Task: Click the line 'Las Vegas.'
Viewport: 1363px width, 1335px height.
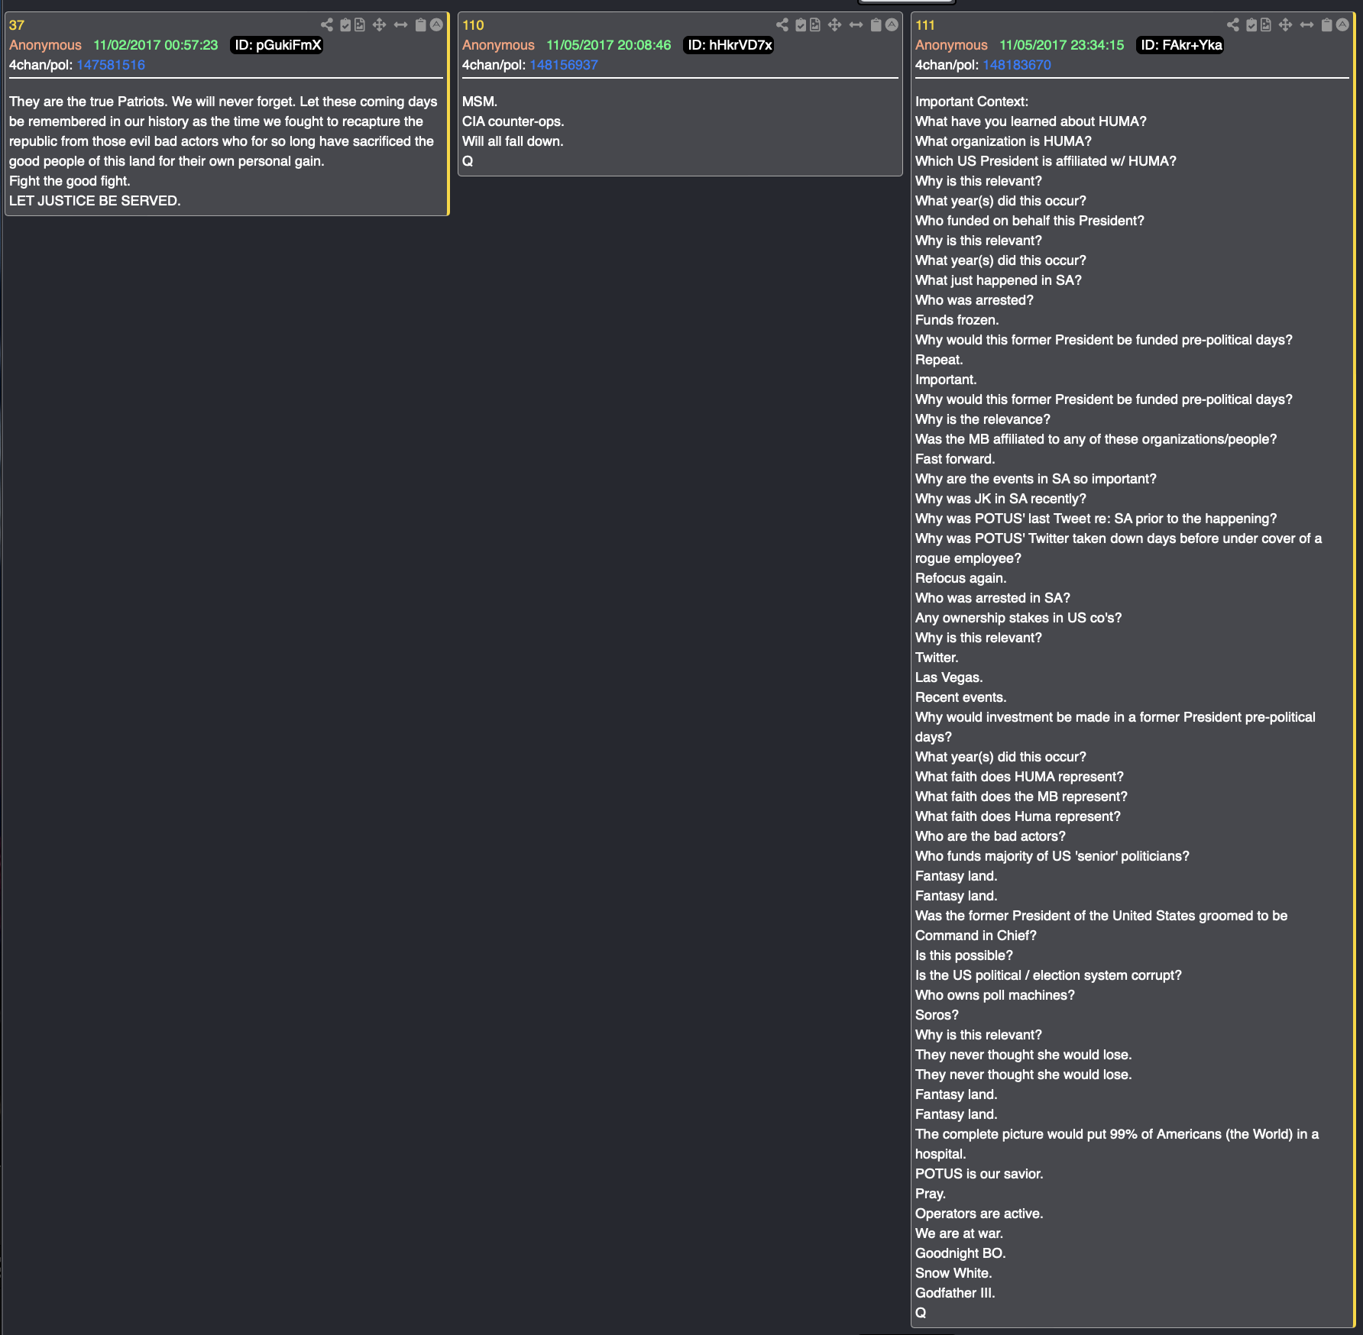Action: point(949,677)
